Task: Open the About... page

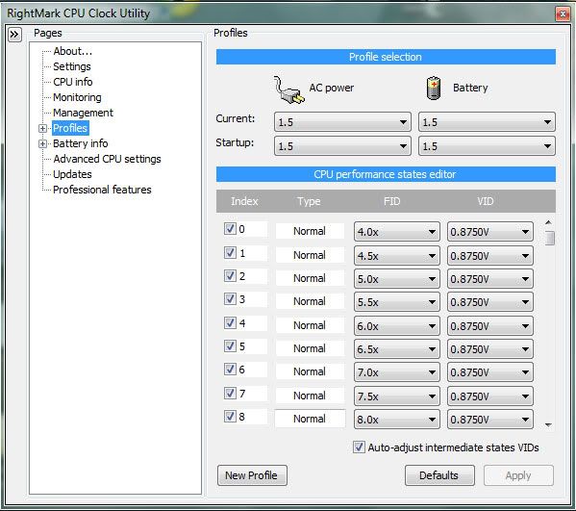Action: point(72,51)
